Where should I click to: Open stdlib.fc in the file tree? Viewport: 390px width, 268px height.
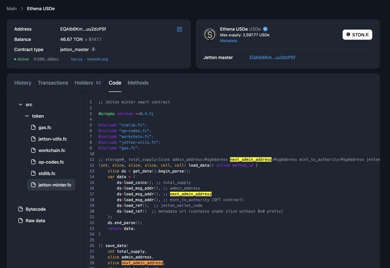[x=47, y=174]
